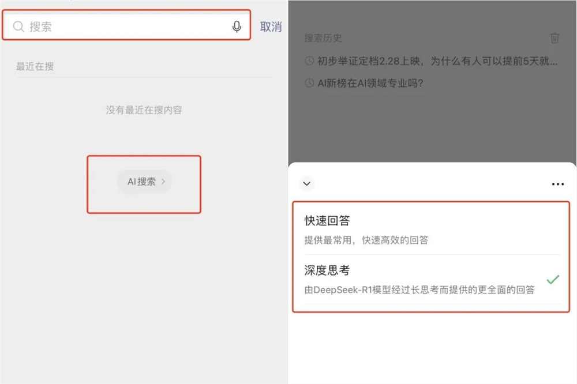Open AI搜索 from the search page

(x=144, y=181)
